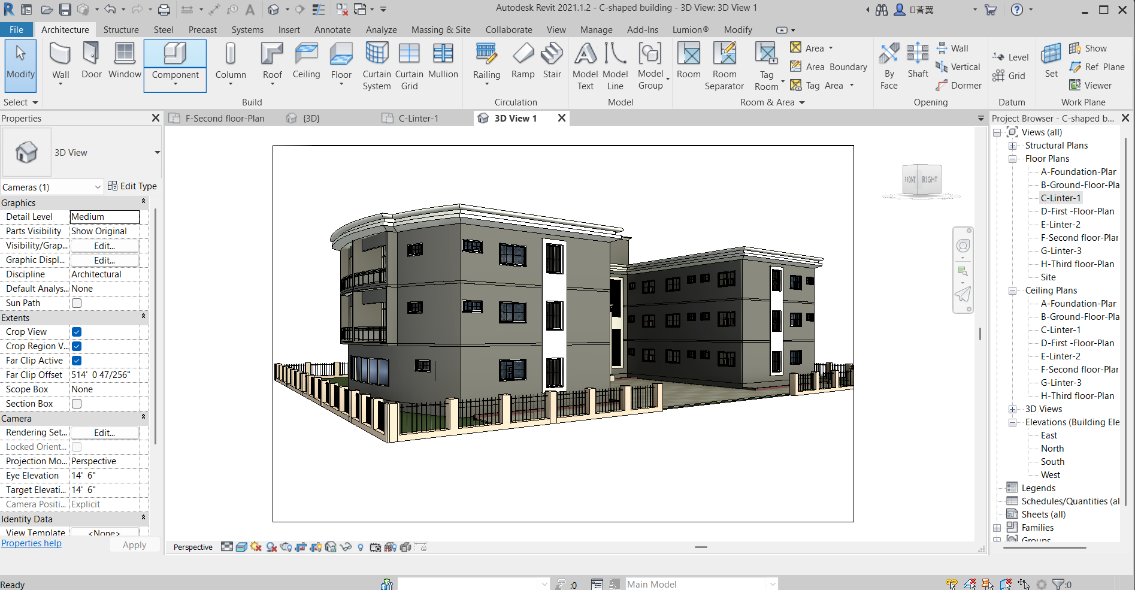Select the Ramp tool

(x=523, y=60)
